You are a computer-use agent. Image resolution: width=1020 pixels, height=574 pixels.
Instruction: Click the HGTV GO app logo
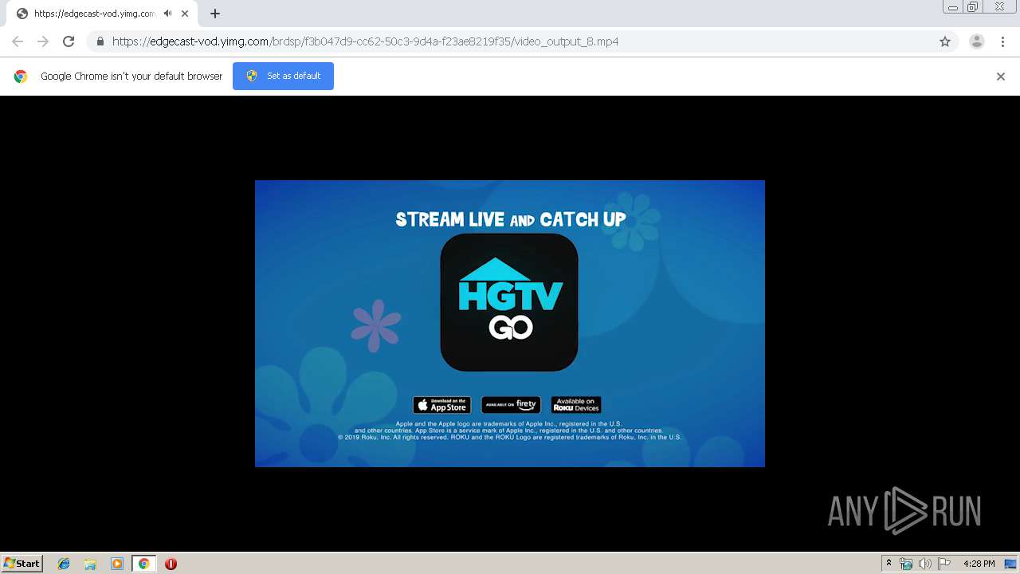[x=509, y=302]
